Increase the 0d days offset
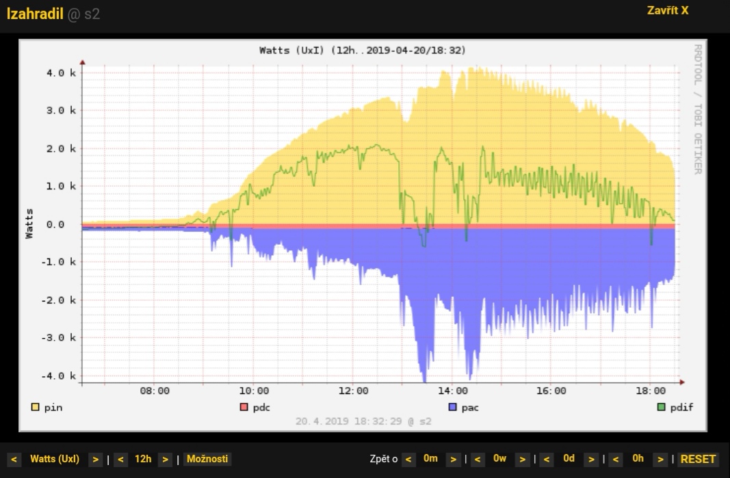The image size is (730, 478). click(591, 459)
